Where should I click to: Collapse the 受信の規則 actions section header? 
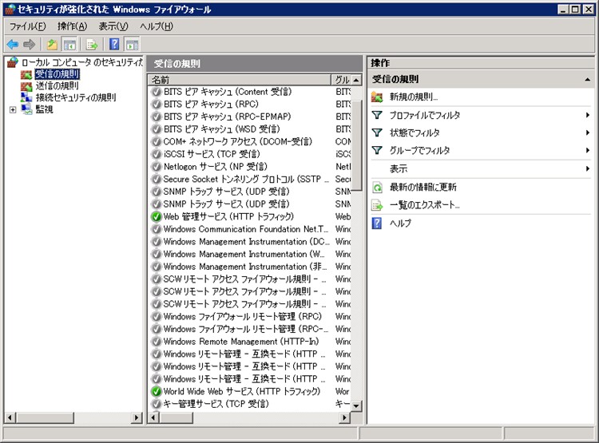(x=587, y=79)
